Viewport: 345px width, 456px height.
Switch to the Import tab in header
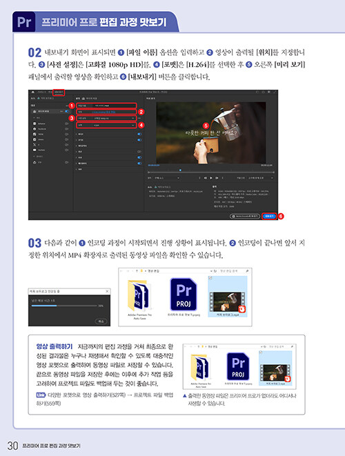(43, 92)
